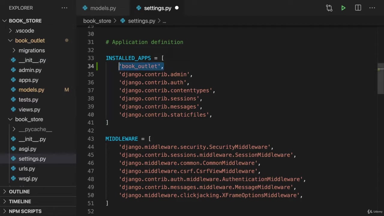Screen dimensions: 384x216
Task: Open urls.py from the book_store folder
Action: (x=27, y=169)
